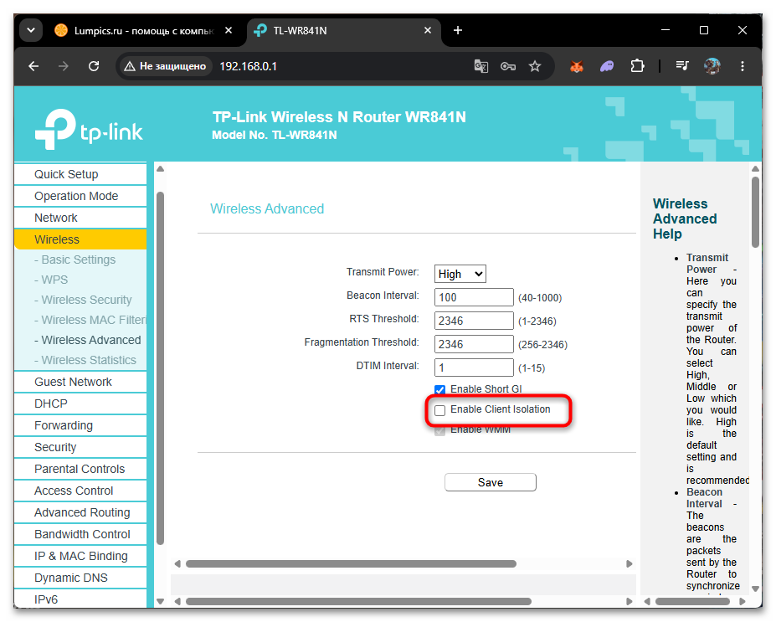Select the TL-WR841N tab

pos(343,31)
